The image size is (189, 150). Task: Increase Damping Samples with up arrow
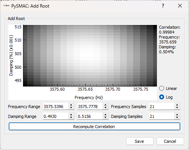pos(177,114)
